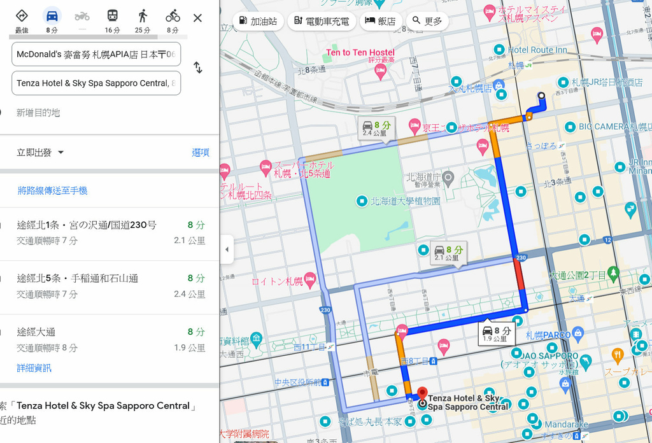Click Mandarake place label
Screen dimensions: 652x443
(566, 425)
